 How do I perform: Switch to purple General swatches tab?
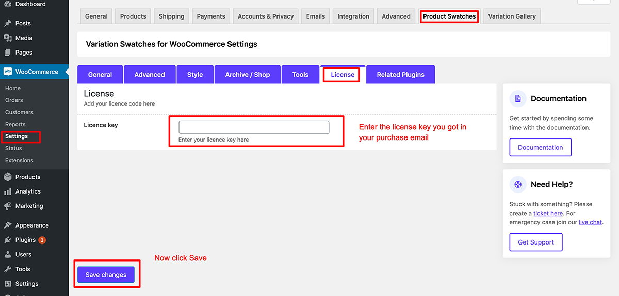100,74
